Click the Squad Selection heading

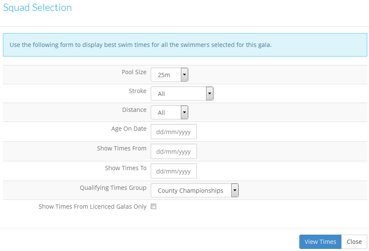click(x=37, y=8)
